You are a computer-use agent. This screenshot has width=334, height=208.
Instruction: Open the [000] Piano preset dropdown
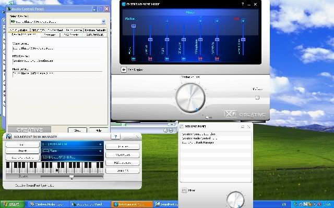100,151
